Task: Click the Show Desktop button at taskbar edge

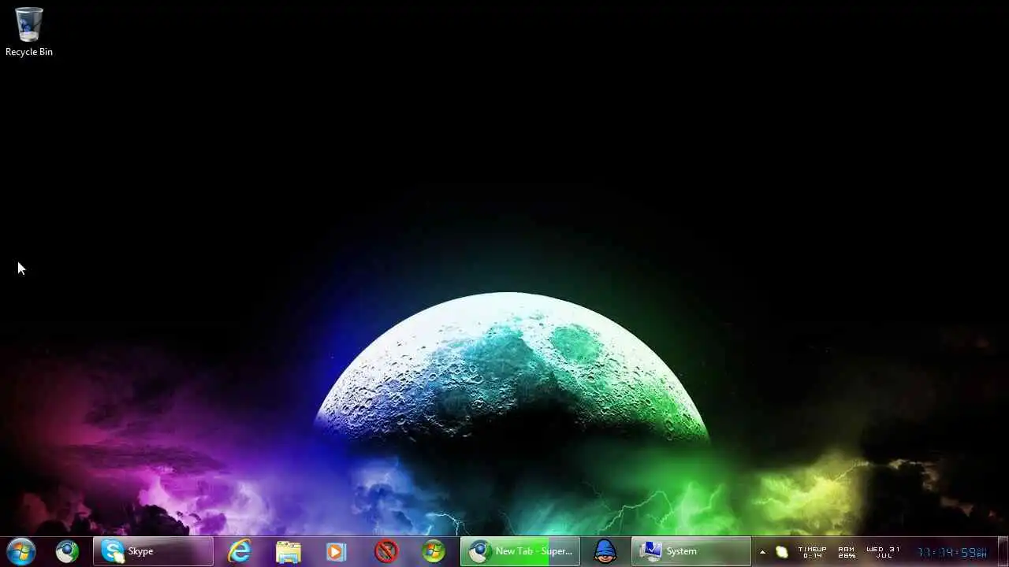Action: pyautogui.click(x=1003, y=551)
